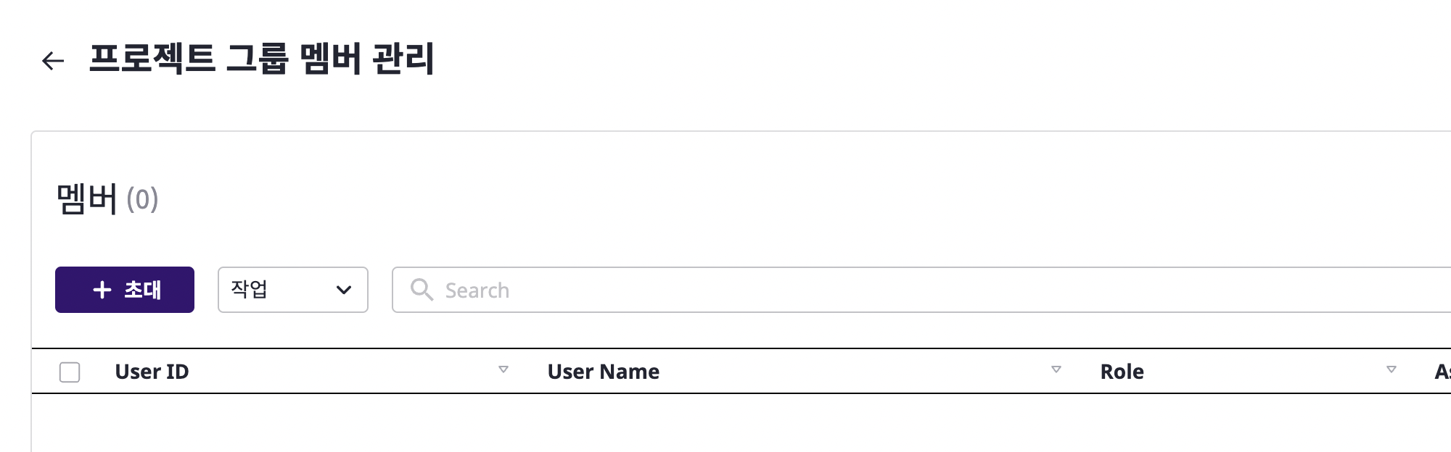Screen dimensions: 1451x452
Task: Sort by the Role column header
Action: pos(1122,372)
